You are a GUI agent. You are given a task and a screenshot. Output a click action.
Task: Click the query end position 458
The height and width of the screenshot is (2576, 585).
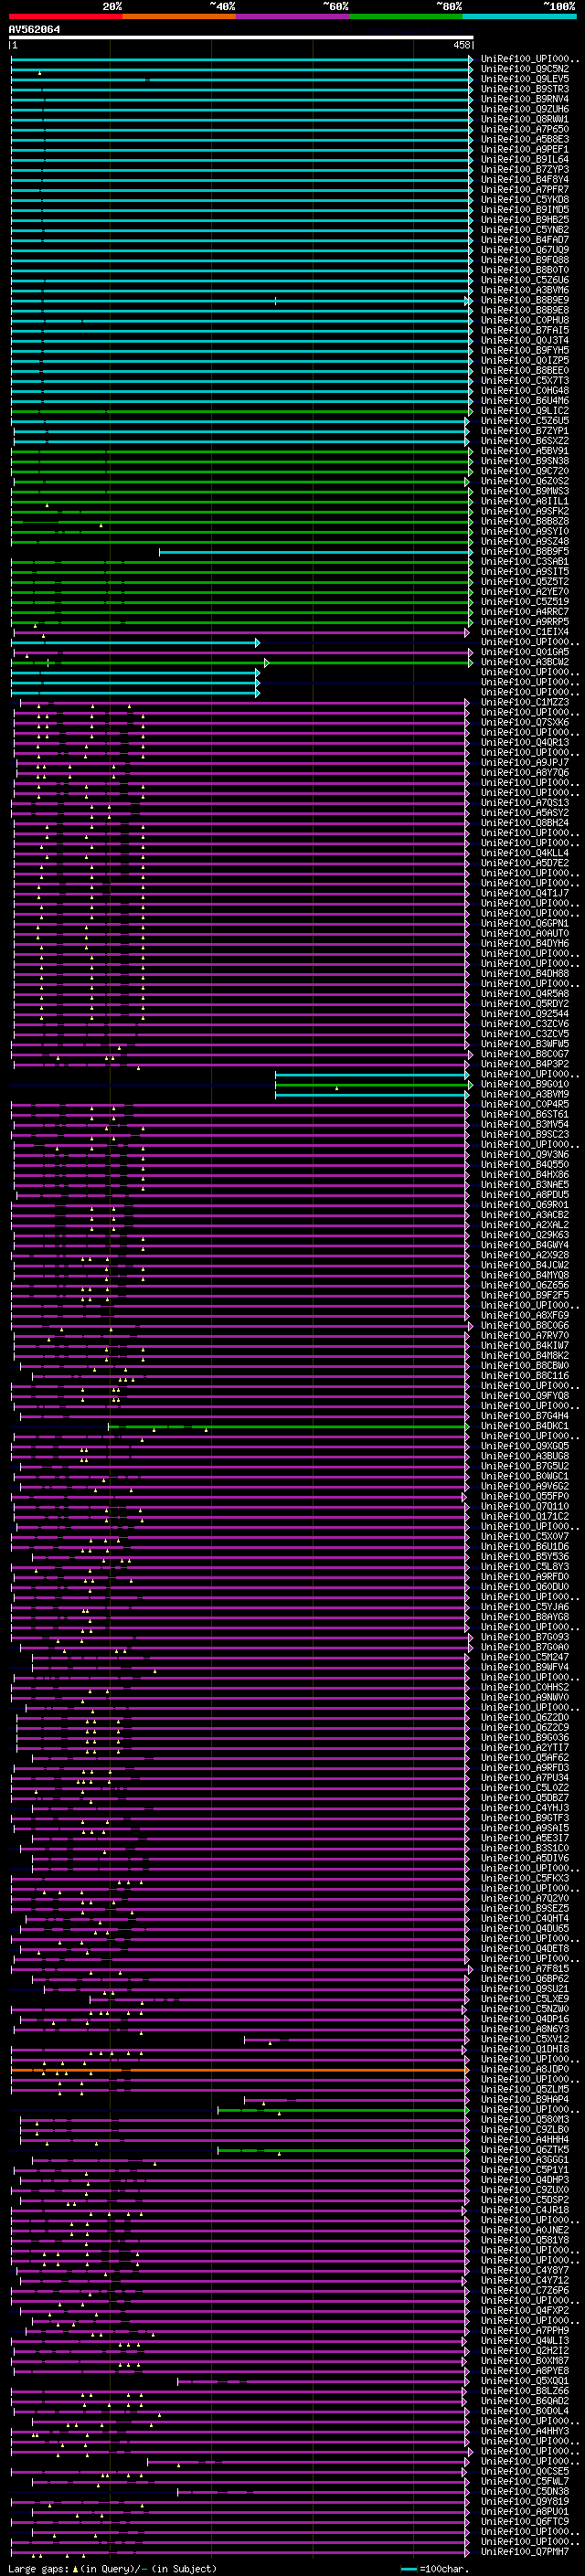coord(461,45)
